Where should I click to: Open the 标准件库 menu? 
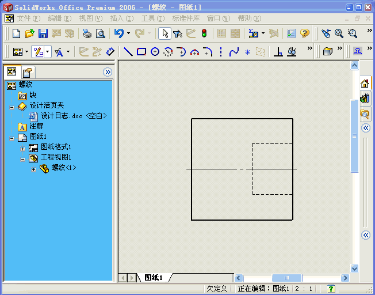click(186, 18)
